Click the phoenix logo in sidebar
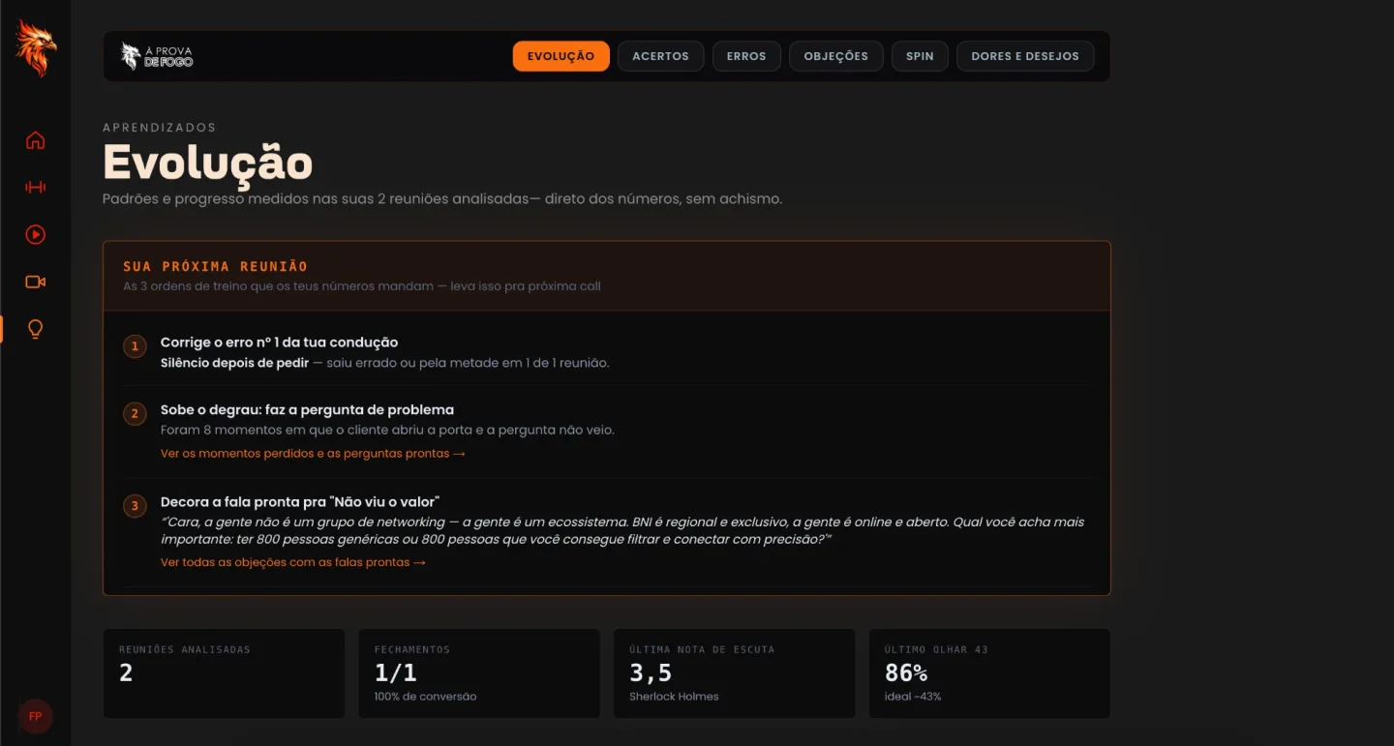 tap(35, 47)
